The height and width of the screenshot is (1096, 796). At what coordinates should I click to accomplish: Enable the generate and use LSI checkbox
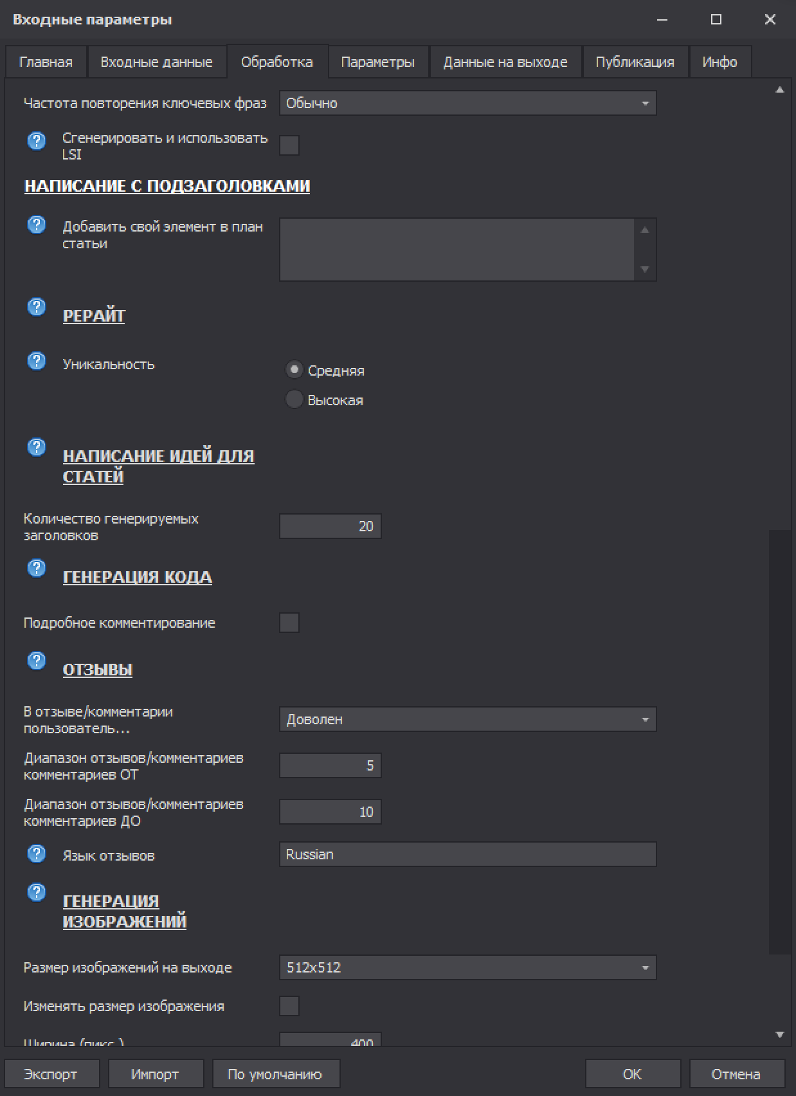[x=289, y=146]
